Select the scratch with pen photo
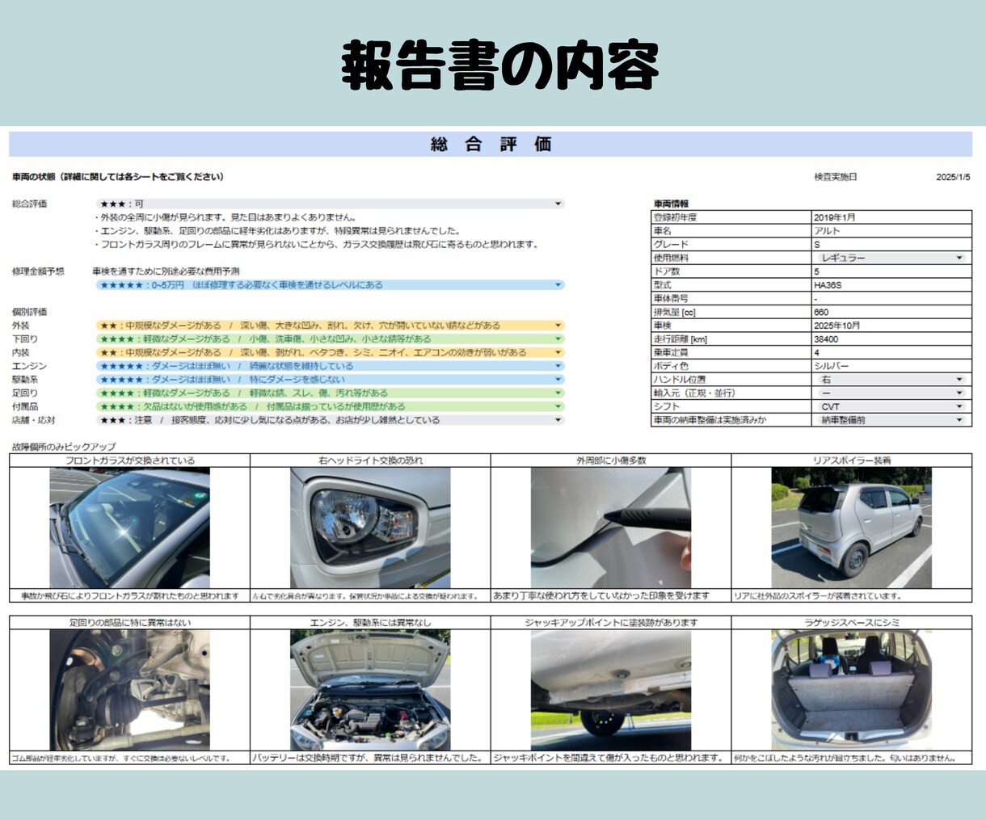This screenshot has width=986, height=820. (611, 528)
